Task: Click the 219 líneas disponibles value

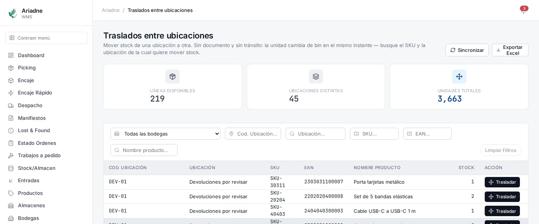Action: [157, 99]
